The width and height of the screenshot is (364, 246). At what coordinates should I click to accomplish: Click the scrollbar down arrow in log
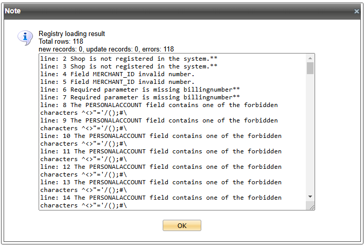point(310,197)
